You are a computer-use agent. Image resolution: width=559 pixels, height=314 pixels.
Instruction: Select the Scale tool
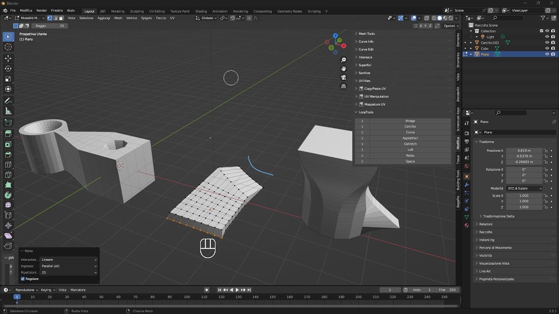tap(8, 79)
